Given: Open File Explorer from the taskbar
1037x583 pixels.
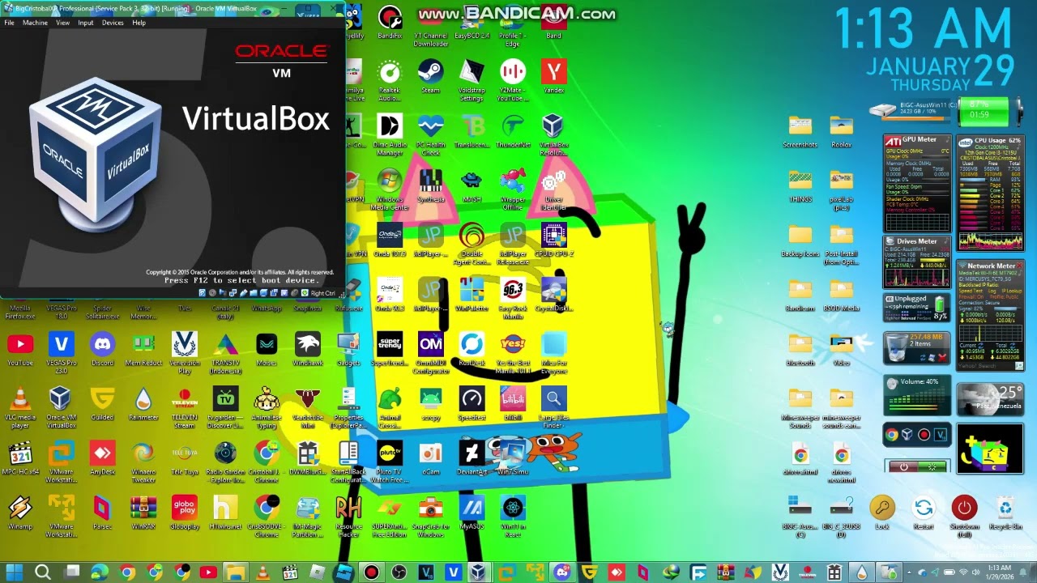Looking at the screenshot, I should (235, 572).
